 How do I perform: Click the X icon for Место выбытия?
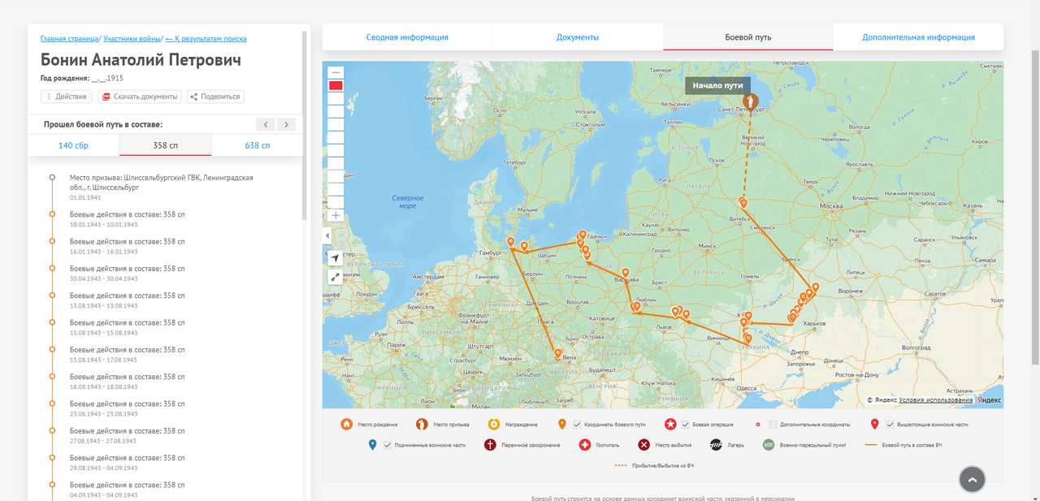pos(643,444)
